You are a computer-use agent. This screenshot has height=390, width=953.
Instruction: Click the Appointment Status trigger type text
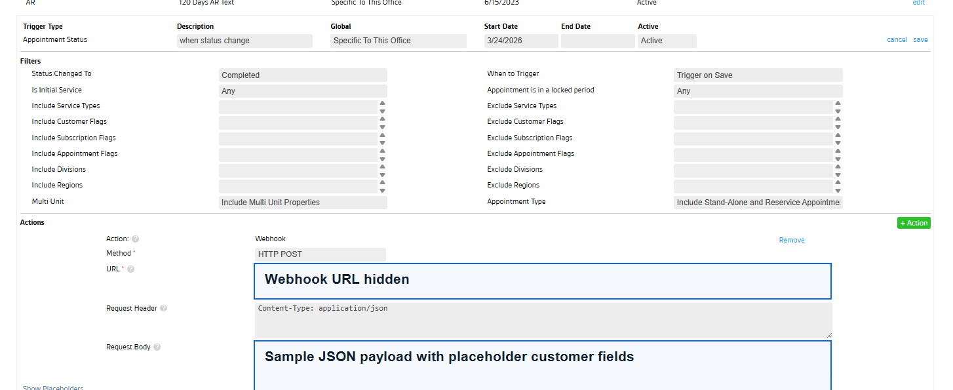(55, 40)
